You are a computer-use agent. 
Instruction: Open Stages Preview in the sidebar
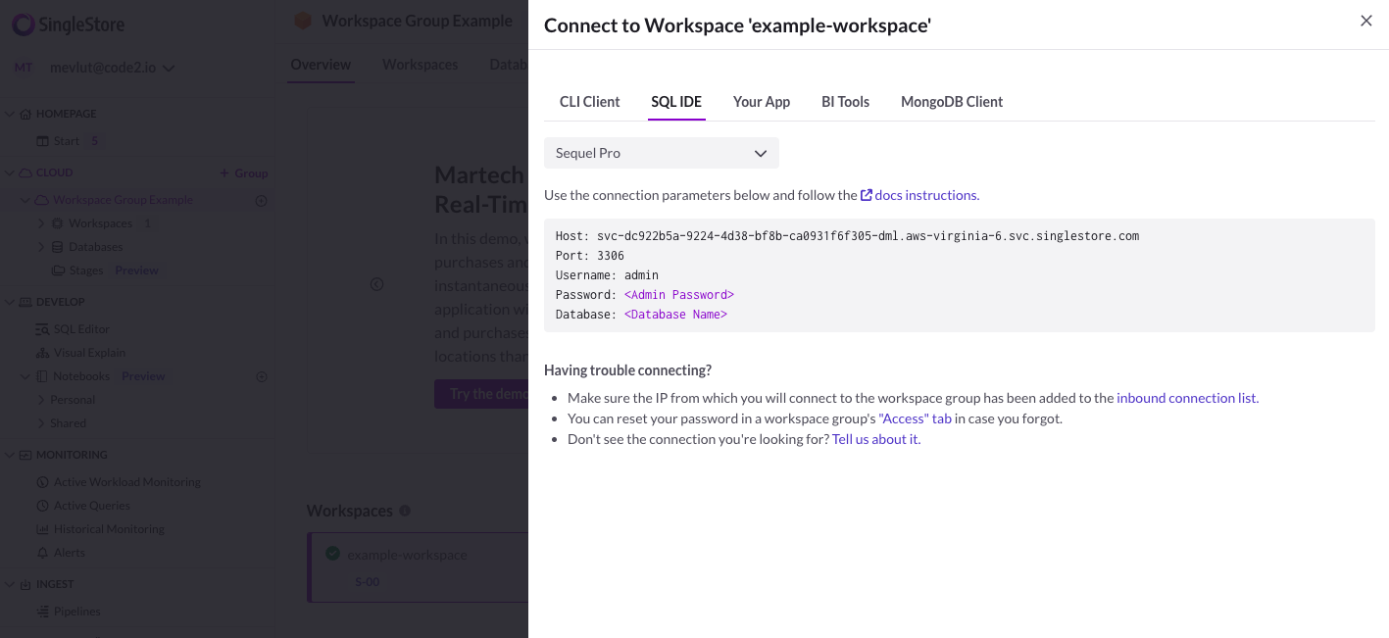pos(105,270)
